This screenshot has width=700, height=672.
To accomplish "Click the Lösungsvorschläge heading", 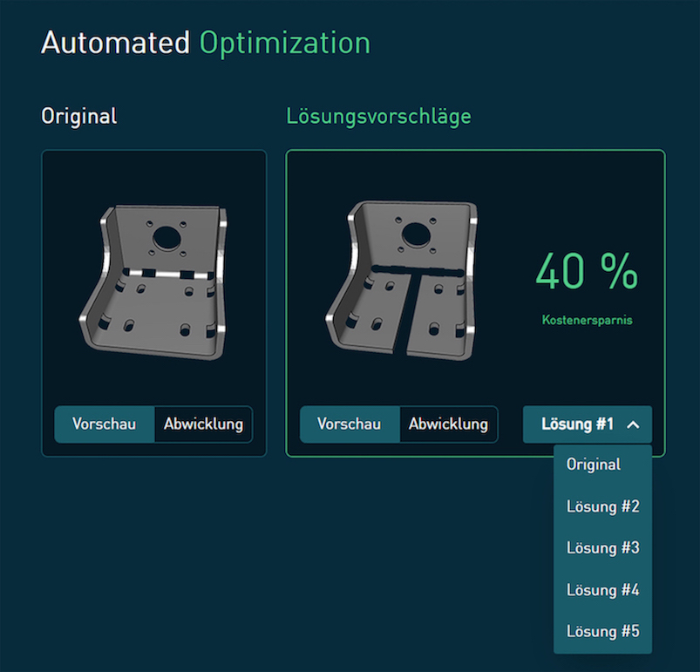I will 378,117.
